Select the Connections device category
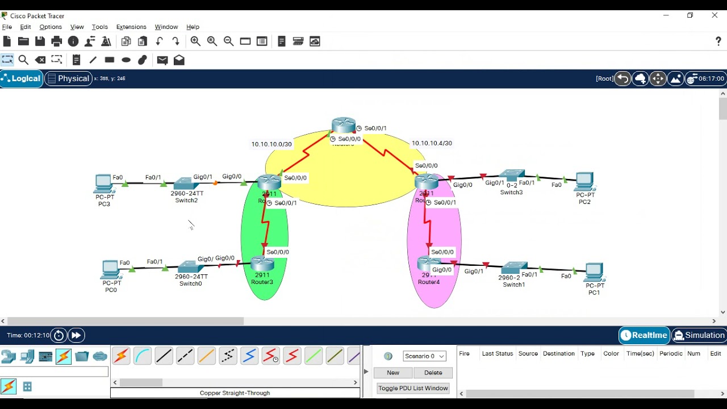Image resolution: width=727 pixels, height=409 pixels. 64,356
